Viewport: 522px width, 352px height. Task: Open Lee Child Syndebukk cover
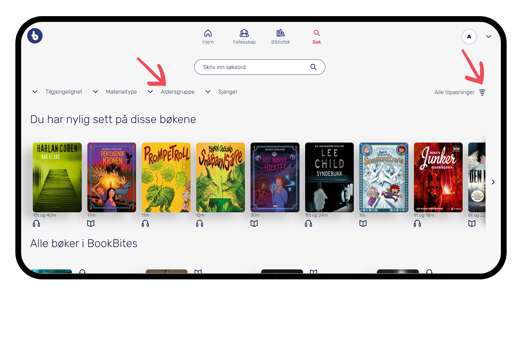(329, 177)
